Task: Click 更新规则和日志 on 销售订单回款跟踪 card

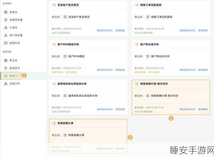Action: [x=188, y=30]
